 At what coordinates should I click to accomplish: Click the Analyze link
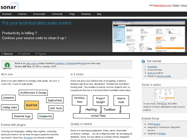click(x=151, y=73)
